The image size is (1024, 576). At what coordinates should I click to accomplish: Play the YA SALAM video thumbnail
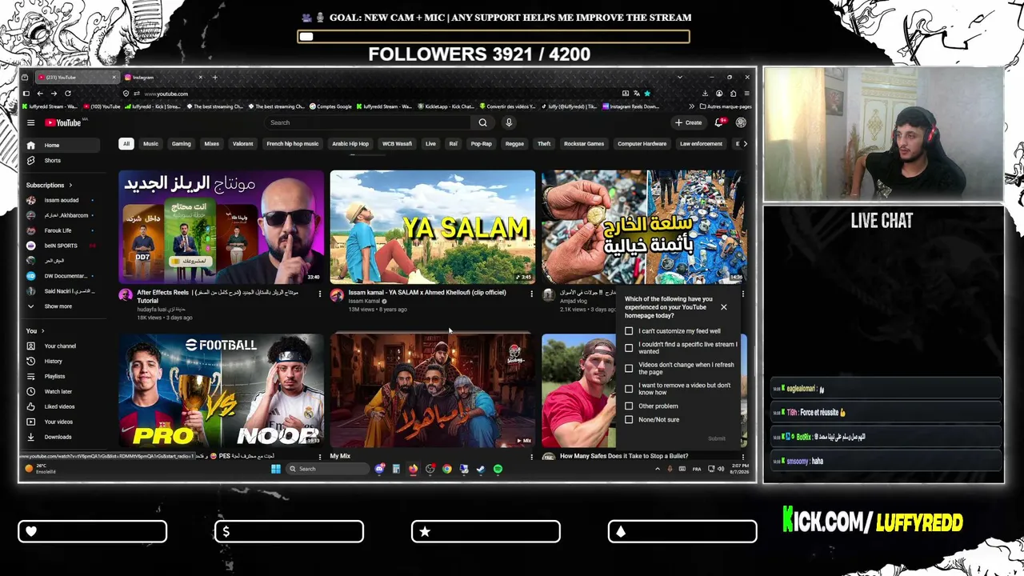click(x=433, y=227)
